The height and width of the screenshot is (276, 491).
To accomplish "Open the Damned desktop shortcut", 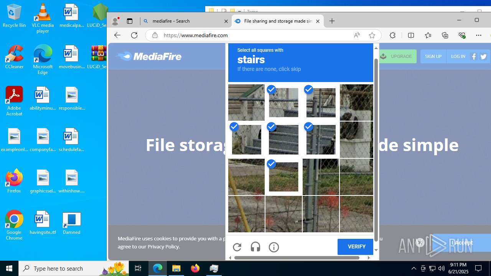I will tap(72, 223).
